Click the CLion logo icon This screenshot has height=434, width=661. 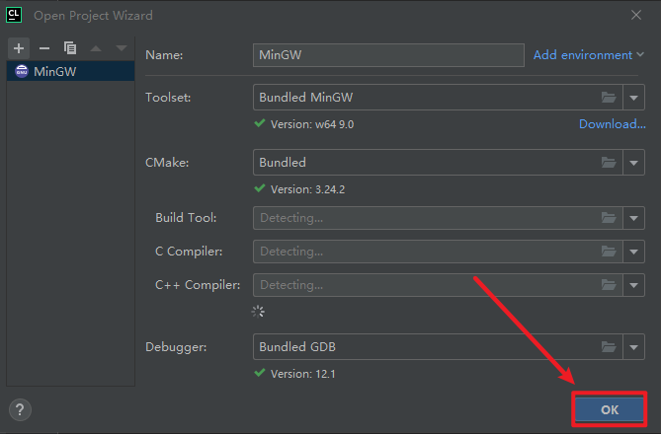14,15
